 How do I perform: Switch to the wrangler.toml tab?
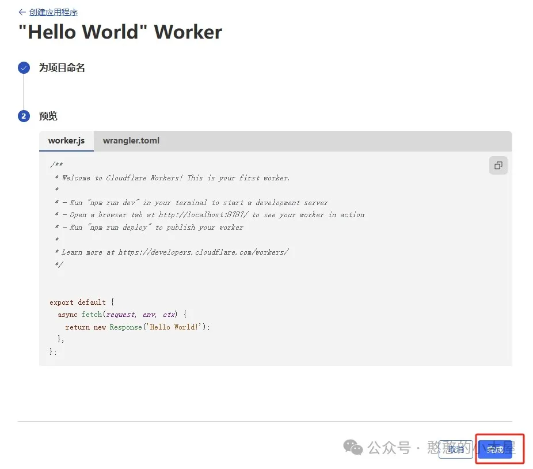click(131, 141)
